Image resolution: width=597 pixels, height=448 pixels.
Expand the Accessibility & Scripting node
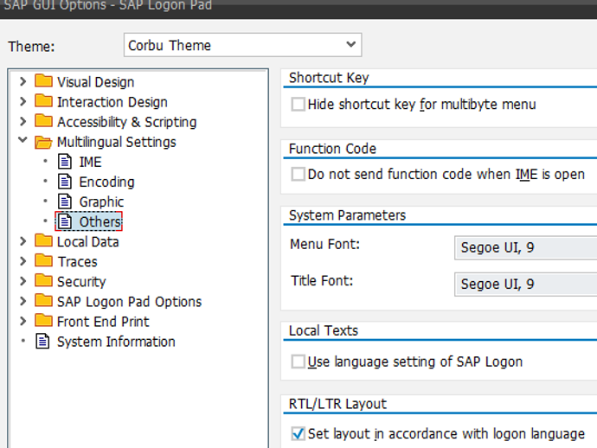pos(22,122)
